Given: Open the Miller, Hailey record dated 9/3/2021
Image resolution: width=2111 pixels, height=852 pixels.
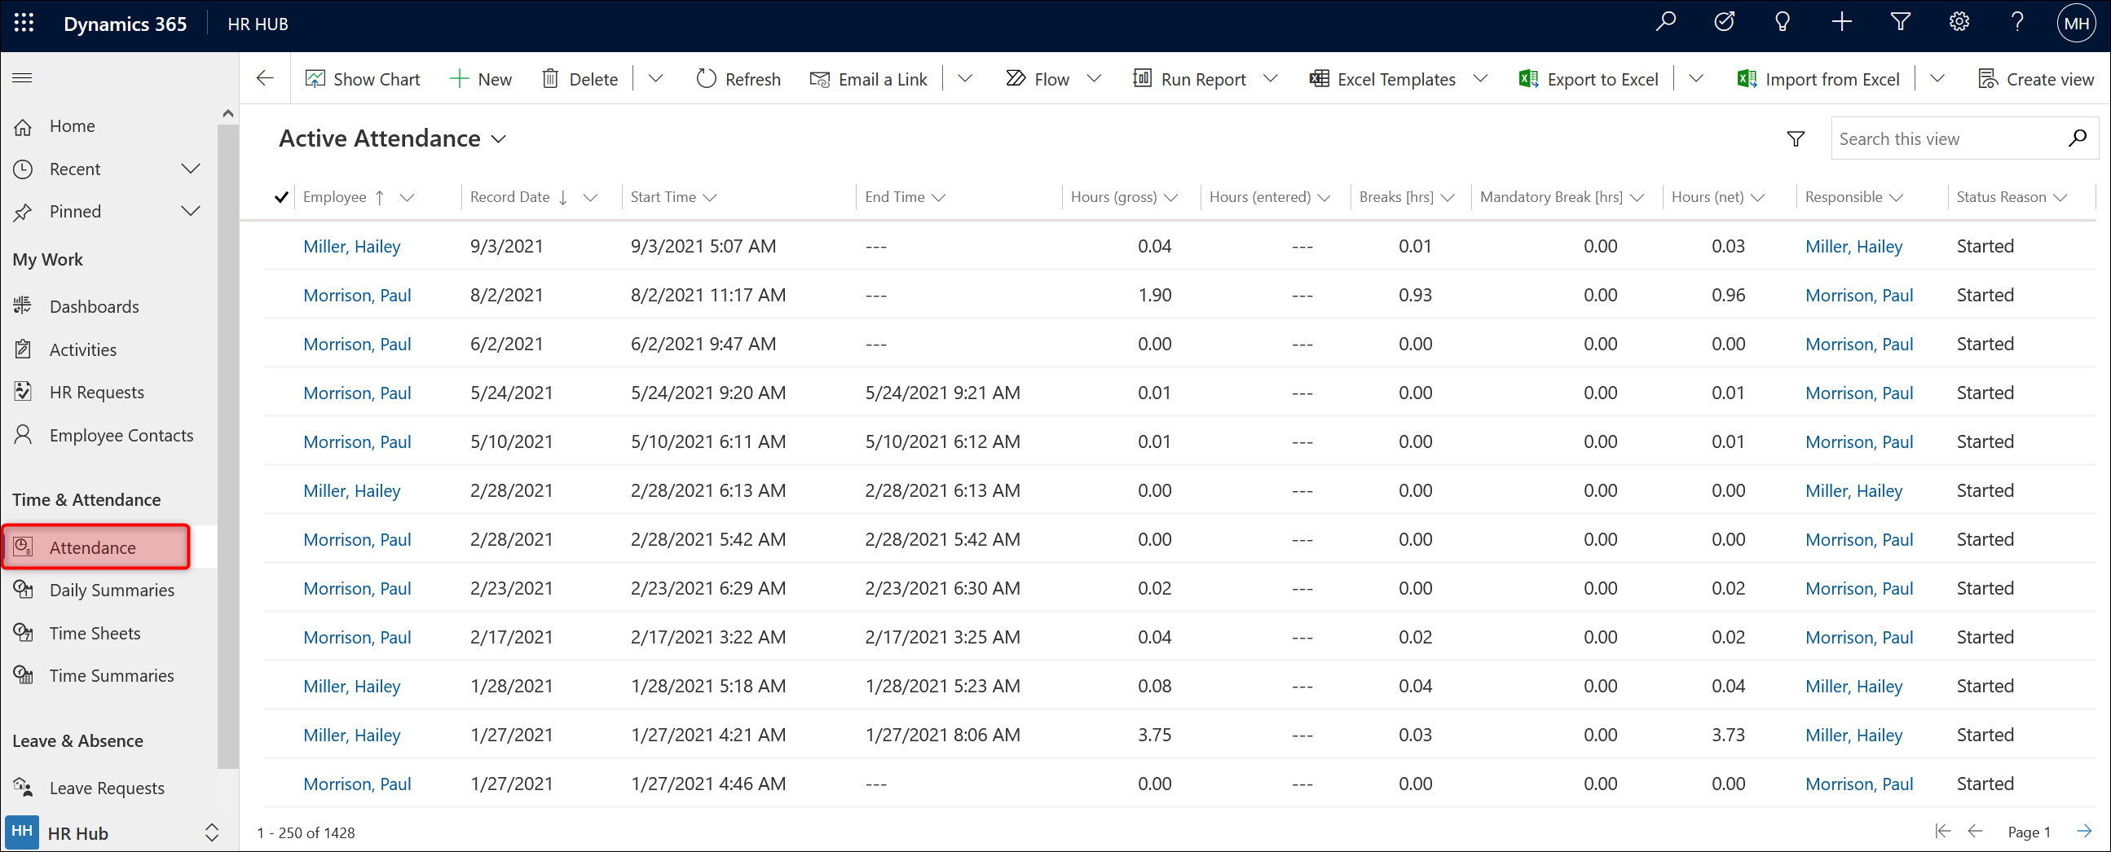Looking at the screenshot, I should (351, 247).
